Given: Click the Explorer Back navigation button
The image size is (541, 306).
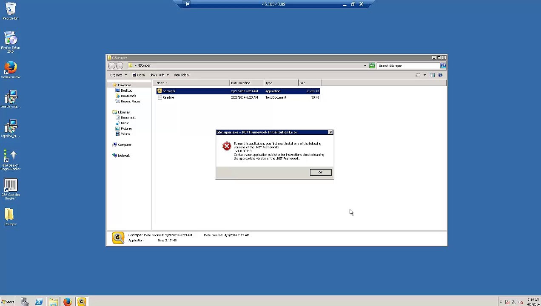Looking at the screenshot, I should [112, 65].
